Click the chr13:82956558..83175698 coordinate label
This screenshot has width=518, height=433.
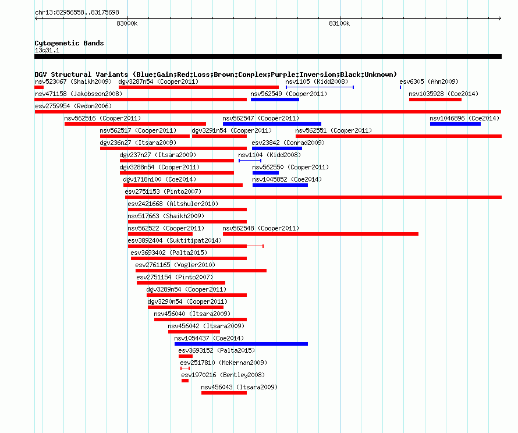pyautogui.click(x=77, y=12)
